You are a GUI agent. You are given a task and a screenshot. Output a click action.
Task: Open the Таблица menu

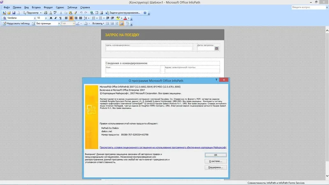point(72,7)
